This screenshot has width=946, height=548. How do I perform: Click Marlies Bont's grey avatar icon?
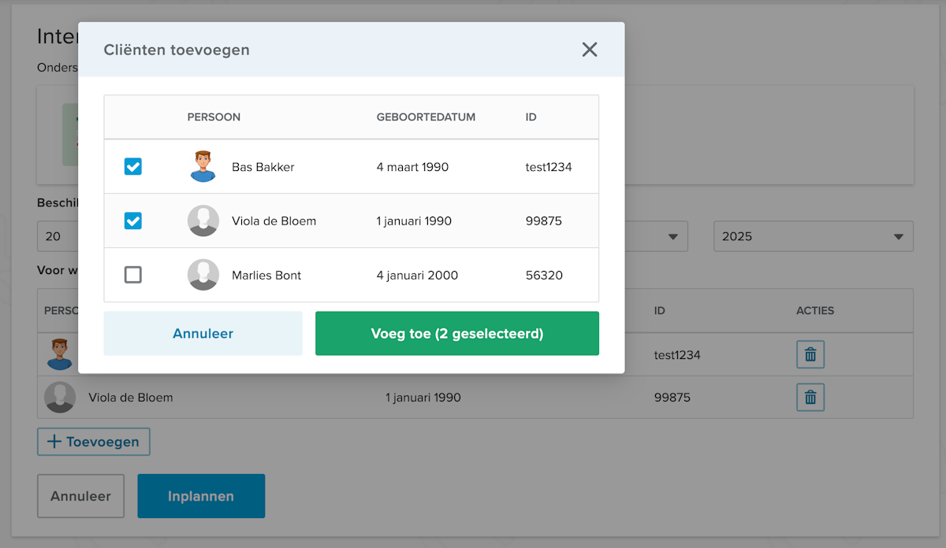coord(203,276)
